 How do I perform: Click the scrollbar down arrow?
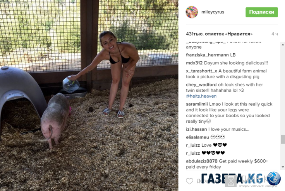pos(283,167)
